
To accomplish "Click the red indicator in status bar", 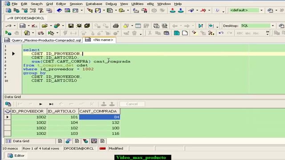I will tap(102, 148).
